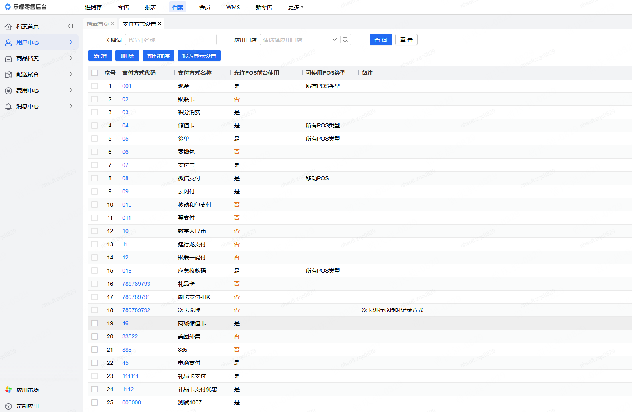Click the 前台排序 button
Image resolution: width=632 pixels, height=412 pixels.
coord(158,56)
